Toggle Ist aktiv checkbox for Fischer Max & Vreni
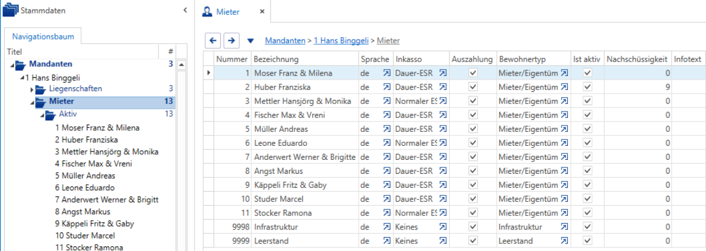Image resolution: width=706 pixels, height=251 pixels. pyautogui.click(x=587, y=115)
